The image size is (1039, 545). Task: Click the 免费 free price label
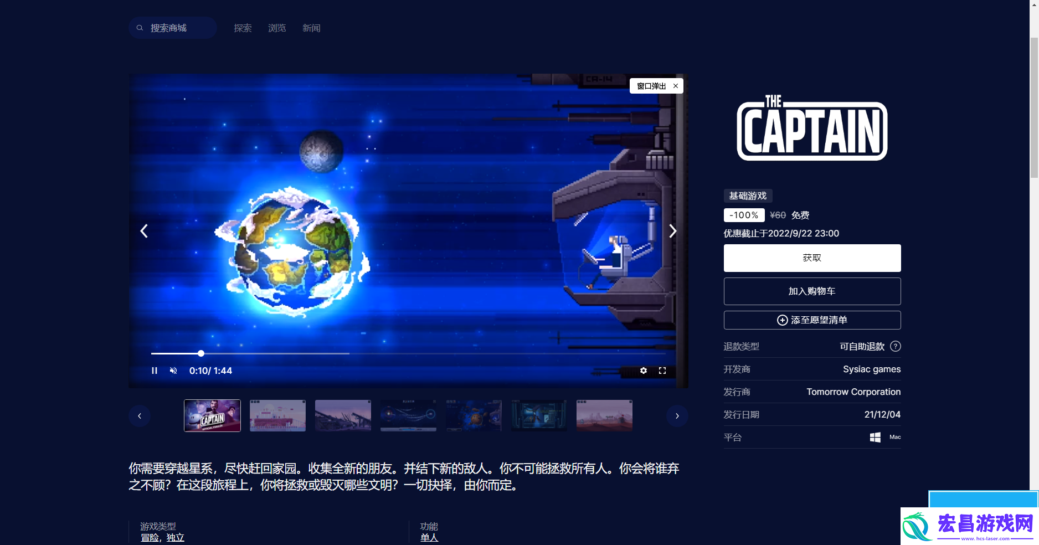tap(800, 215)
